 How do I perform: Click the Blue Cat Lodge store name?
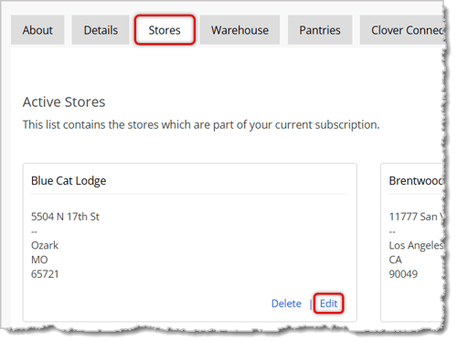point(69,181)
